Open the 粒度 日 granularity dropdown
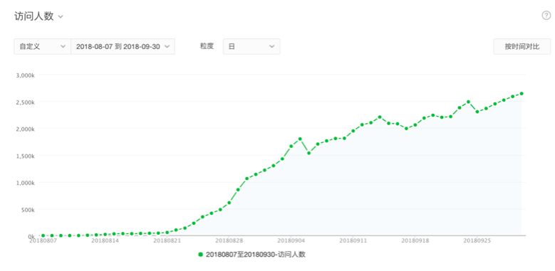 (x=251, y=46)
